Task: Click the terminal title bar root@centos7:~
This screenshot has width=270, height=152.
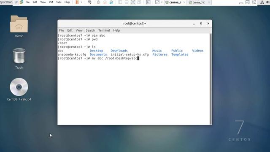Action: [x=135, y=24]
